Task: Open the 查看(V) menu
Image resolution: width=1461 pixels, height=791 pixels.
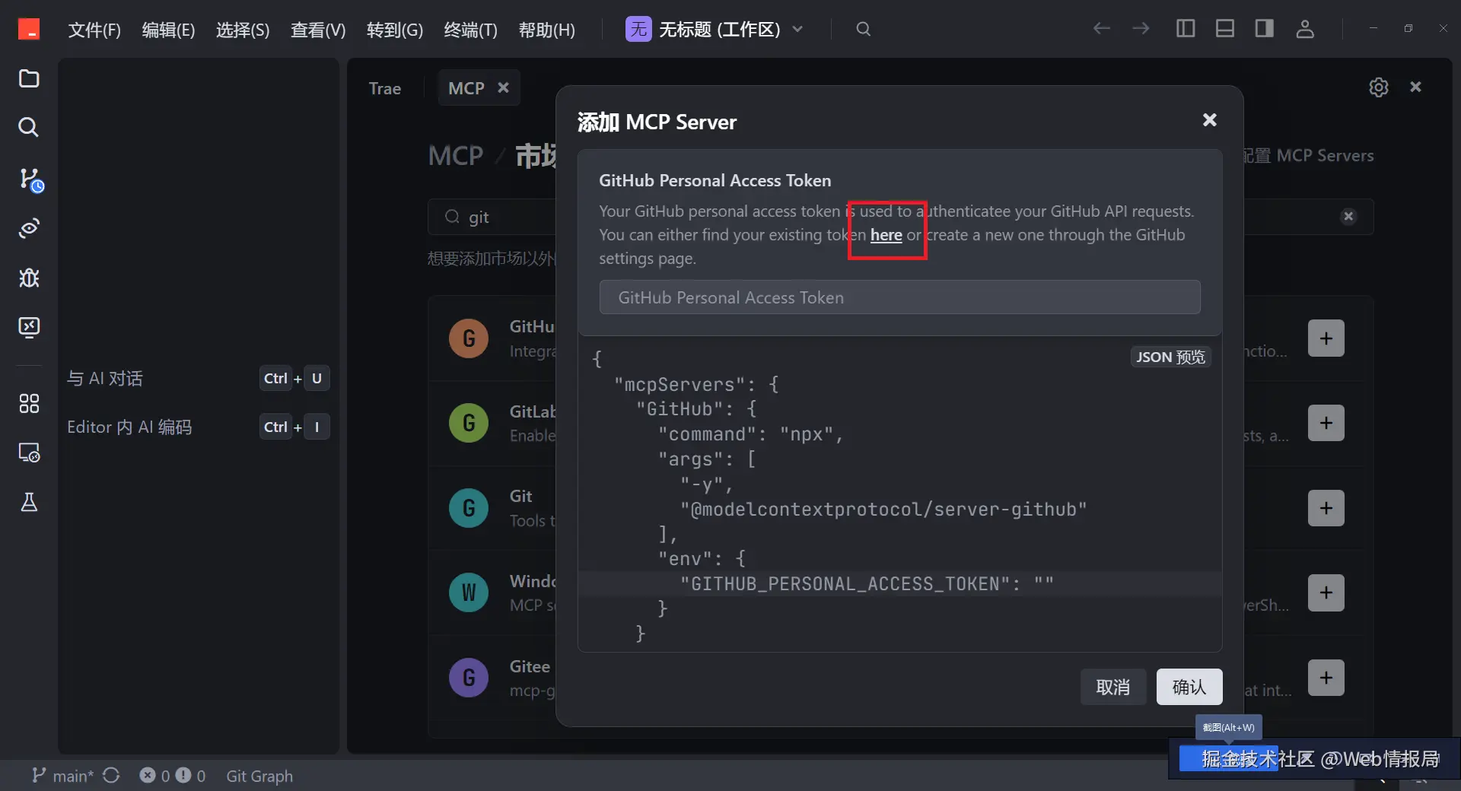Action: tap(318, 30)
